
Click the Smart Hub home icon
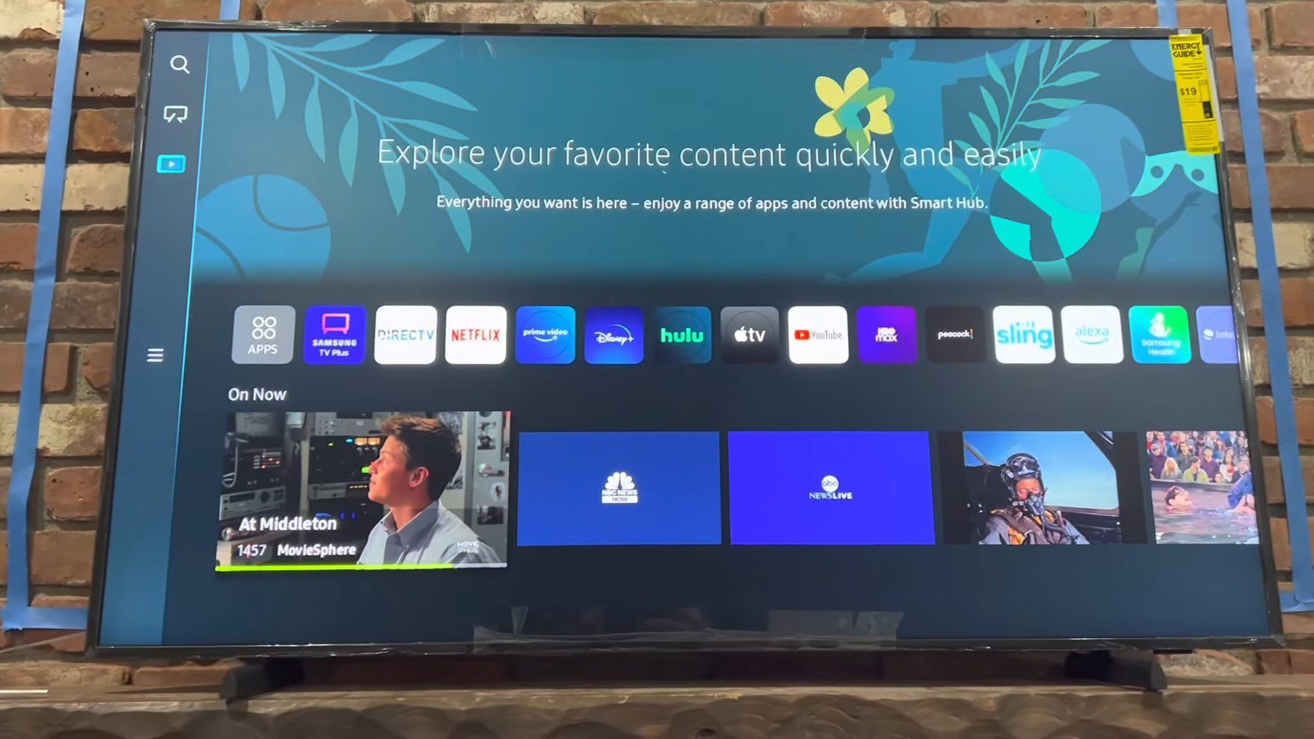tap(172, 162)
